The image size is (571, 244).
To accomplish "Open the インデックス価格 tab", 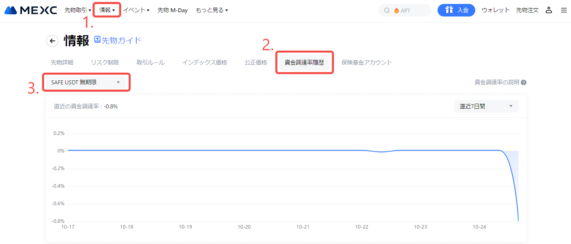I will point(204,62).
